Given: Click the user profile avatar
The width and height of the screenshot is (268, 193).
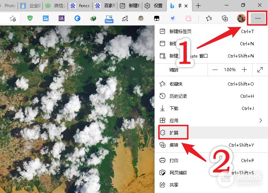Looking at the screenshot, I should pos(241,18).
